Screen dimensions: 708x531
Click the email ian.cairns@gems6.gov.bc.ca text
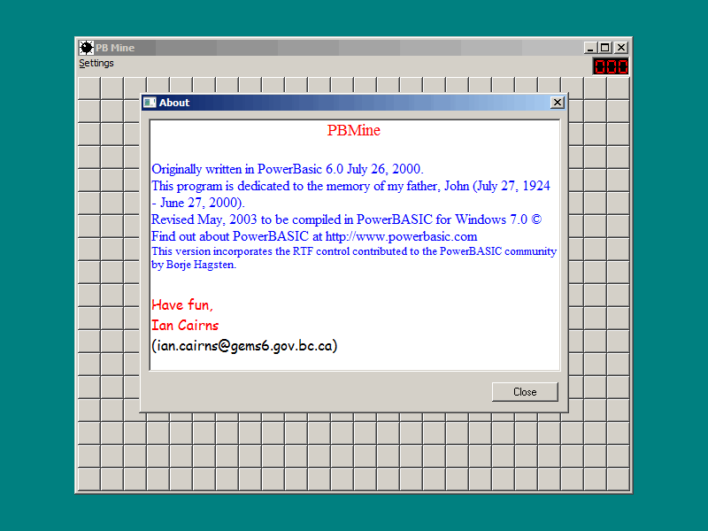click(x=244, y=346)
